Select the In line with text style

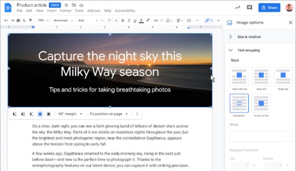239,76
